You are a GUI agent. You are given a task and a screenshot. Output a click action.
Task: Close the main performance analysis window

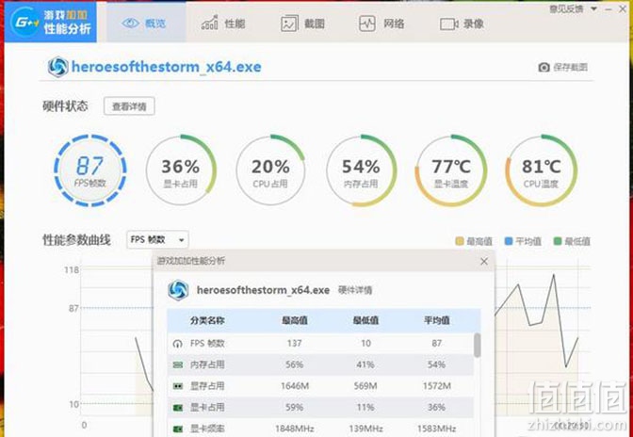click(623, 8)
